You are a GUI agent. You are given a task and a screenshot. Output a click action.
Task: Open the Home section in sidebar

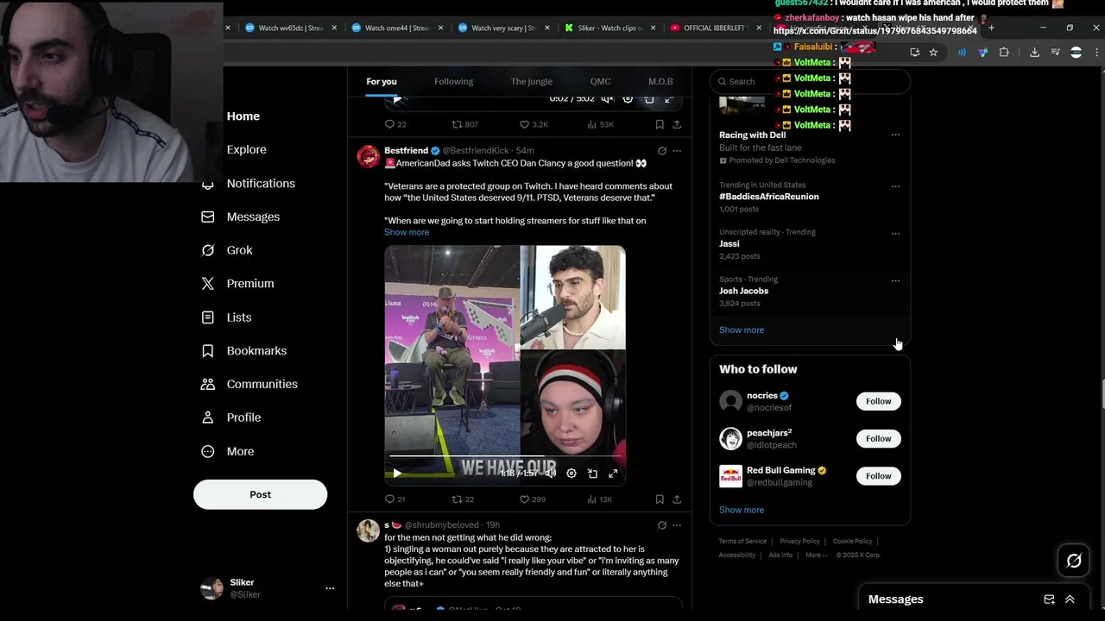coord(243,116)
